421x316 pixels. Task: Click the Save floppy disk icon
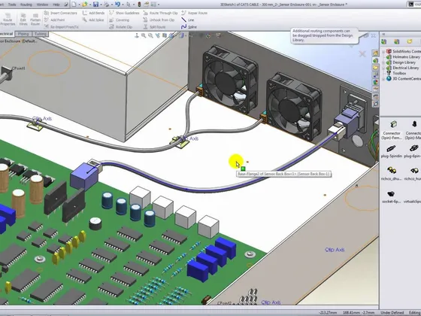coord(96,5)
